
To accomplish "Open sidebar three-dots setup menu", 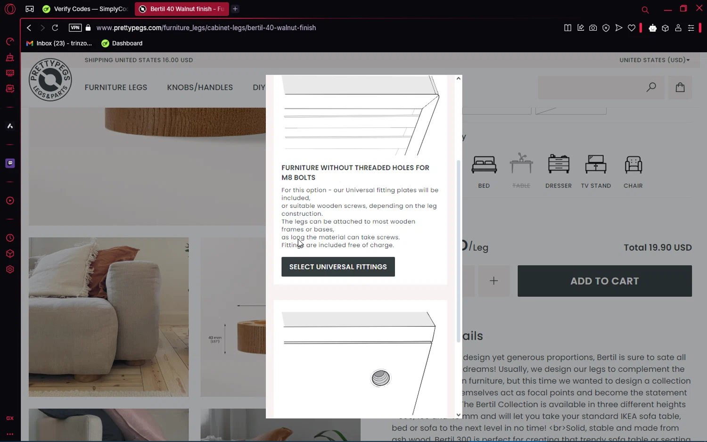I will [x=10, y=434].
